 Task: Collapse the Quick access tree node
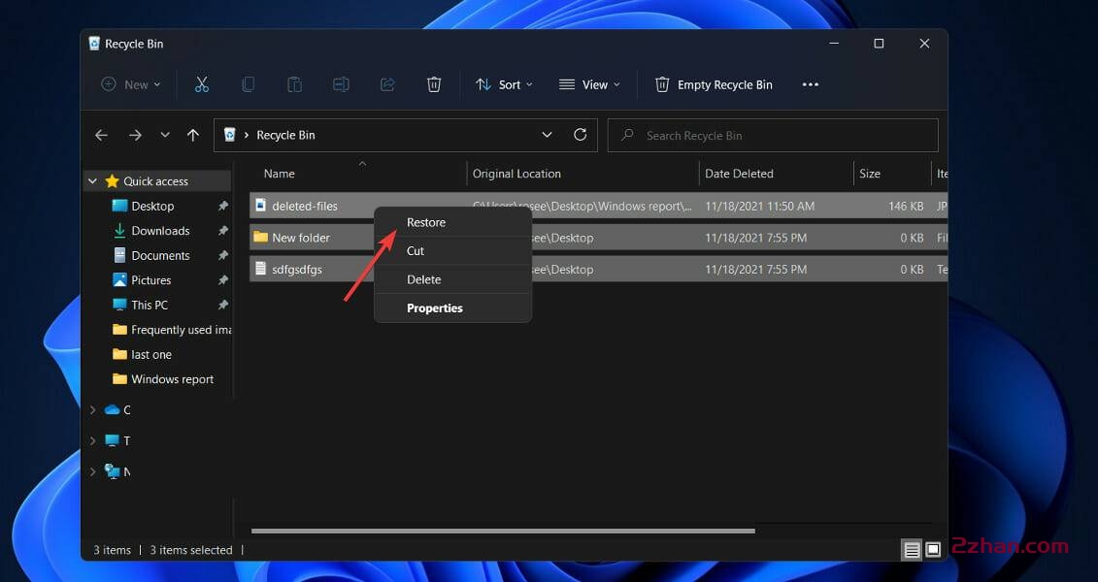(93, 181)
